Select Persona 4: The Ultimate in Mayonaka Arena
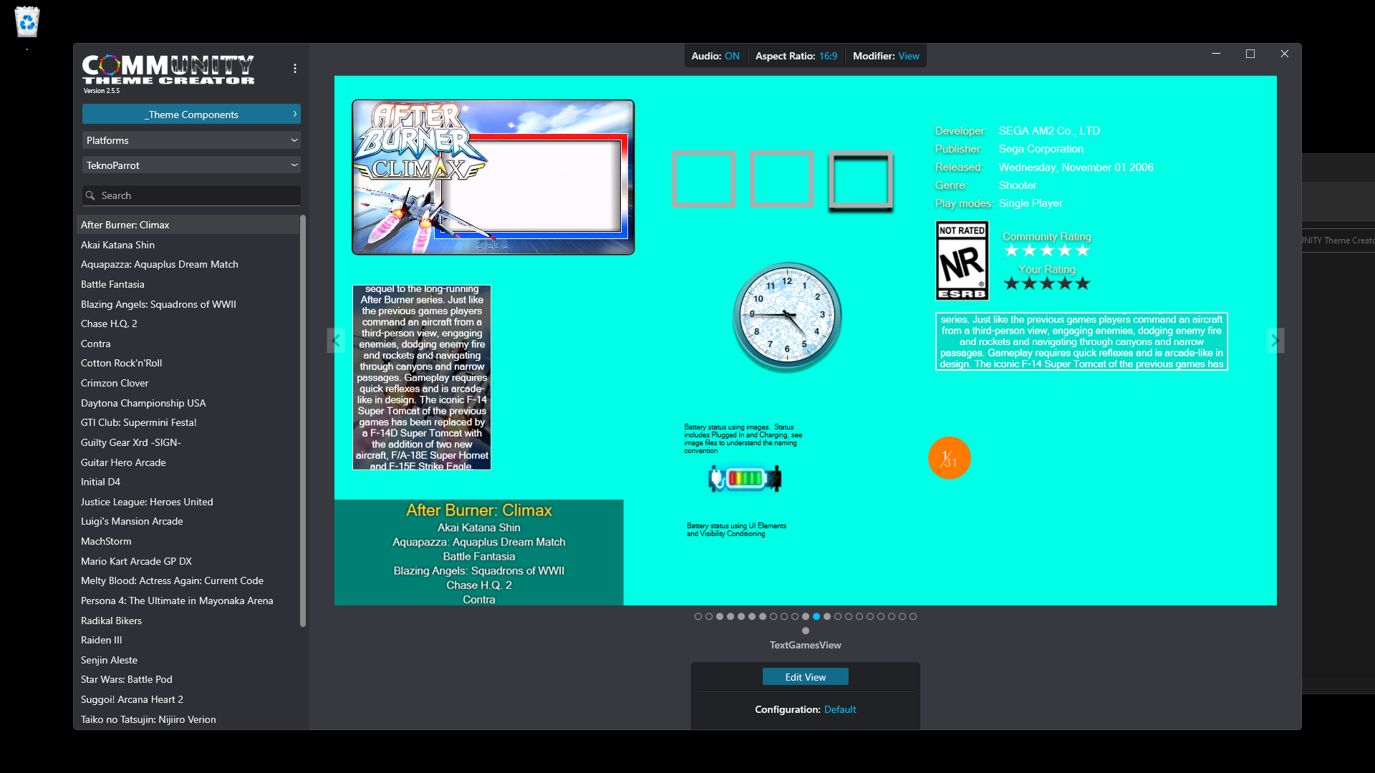The image size is (1375, 773). point(188,601)
